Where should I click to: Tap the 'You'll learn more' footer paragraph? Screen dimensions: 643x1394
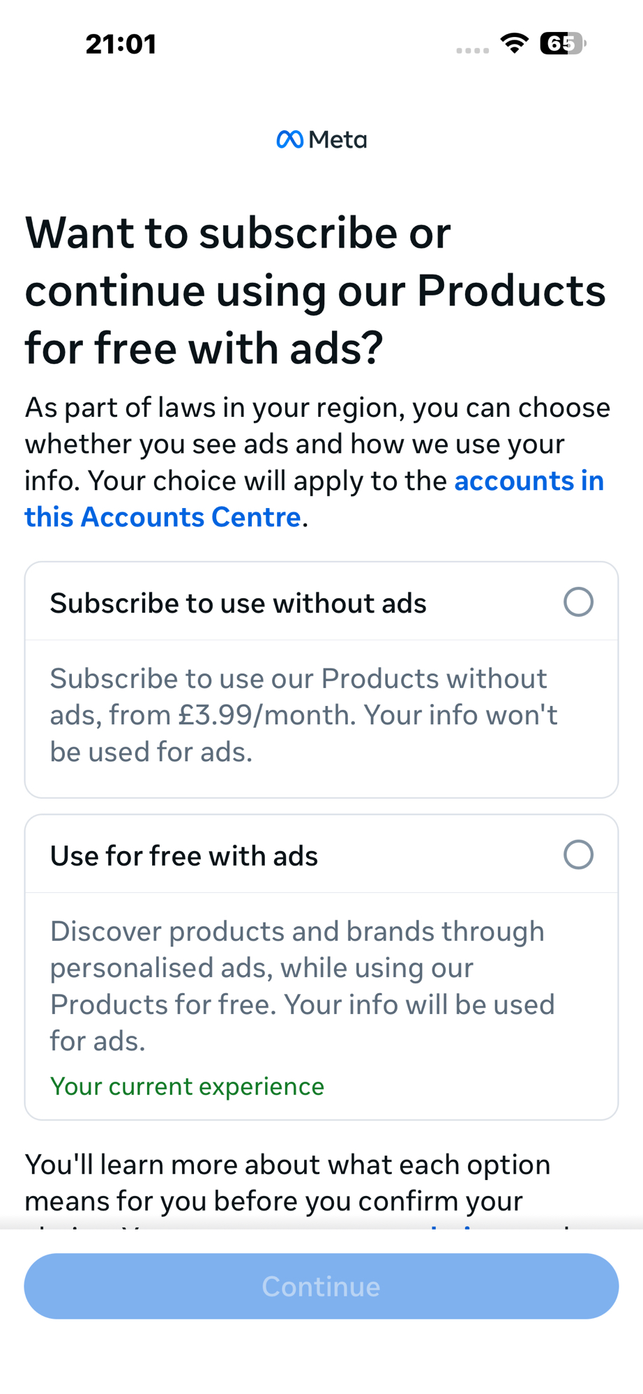287,1183
